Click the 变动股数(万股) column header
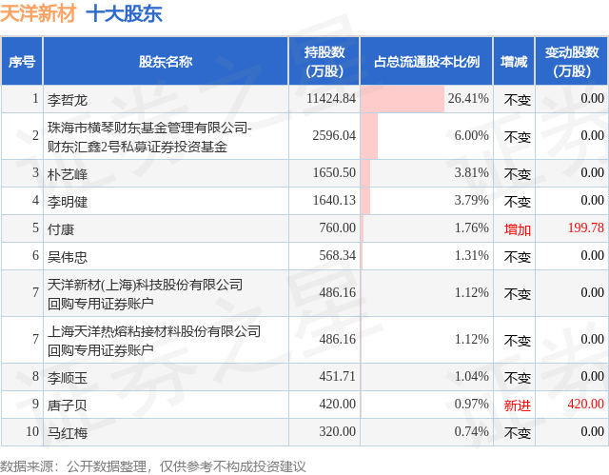The height and width of the screenshot is (475, 609). click(572, 61)
